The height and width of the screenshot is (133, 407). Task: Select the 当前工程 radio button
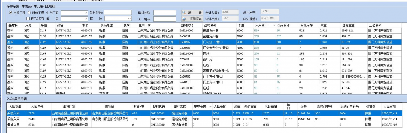coord(11,12)
